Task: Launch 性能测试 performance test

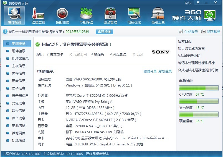Action: pyautogui.click(x=62, y=15)
